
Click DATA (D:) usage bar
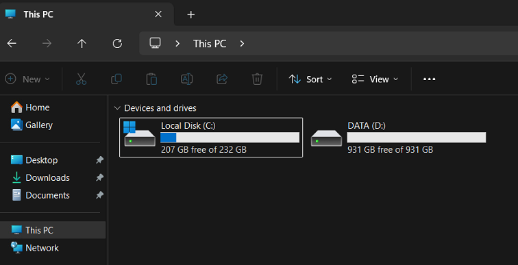[417, 137]
